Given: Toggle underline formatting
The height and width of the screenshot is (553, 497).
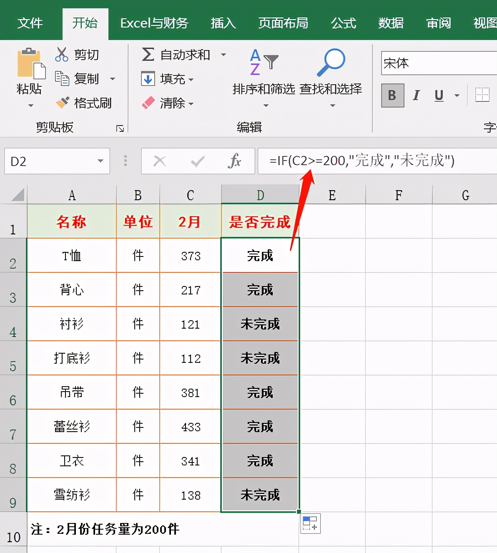Looking at the screenshot, I should pos(438,96).
